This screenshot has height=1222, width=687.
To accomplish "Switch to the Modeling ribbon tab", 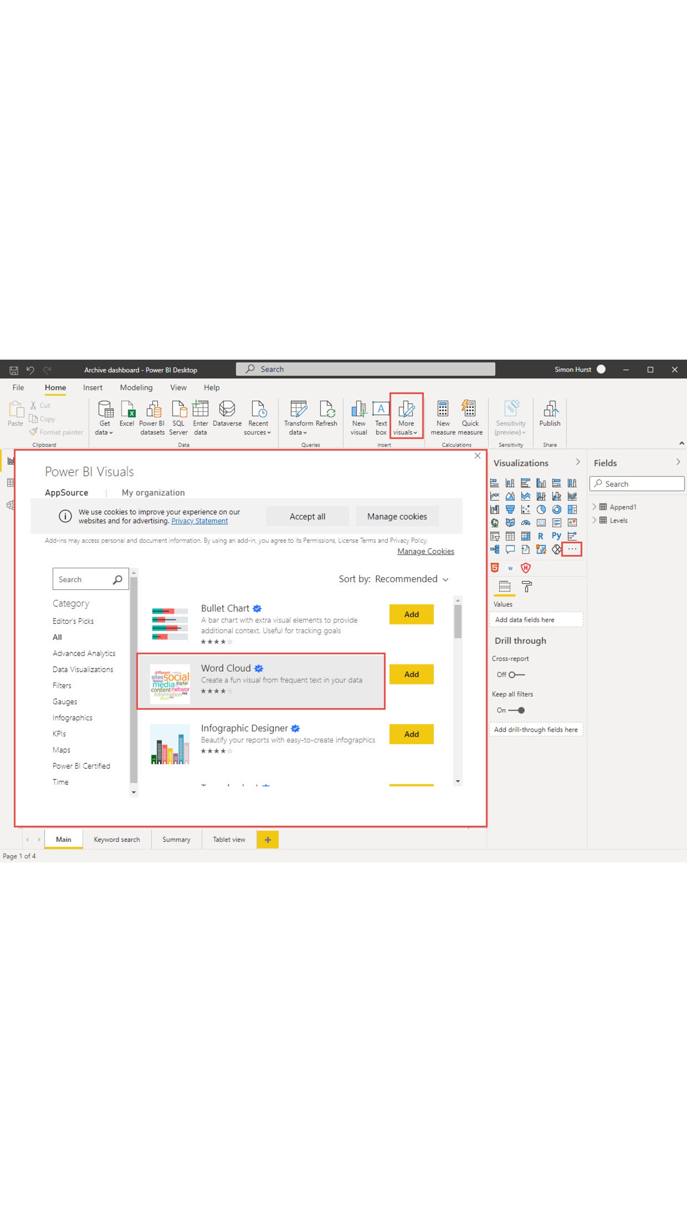I will (136, 388).
